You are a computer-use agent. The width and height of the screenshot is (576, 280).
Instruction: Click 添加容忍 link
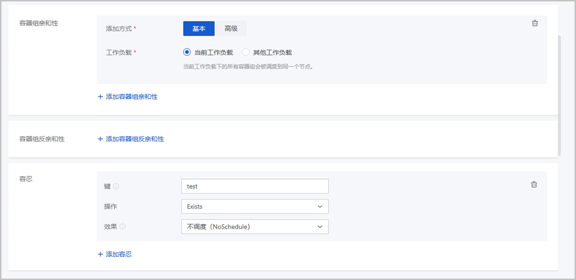point(119,254)
